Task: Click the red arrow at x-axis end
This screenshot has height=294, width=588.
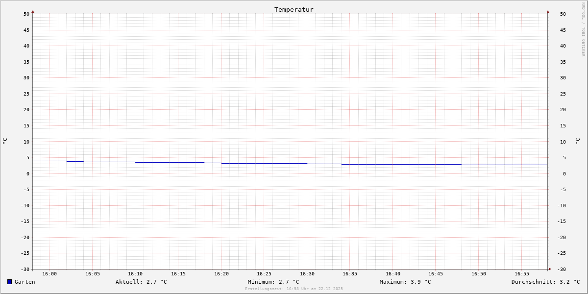Action: click(x=550, y=269)
